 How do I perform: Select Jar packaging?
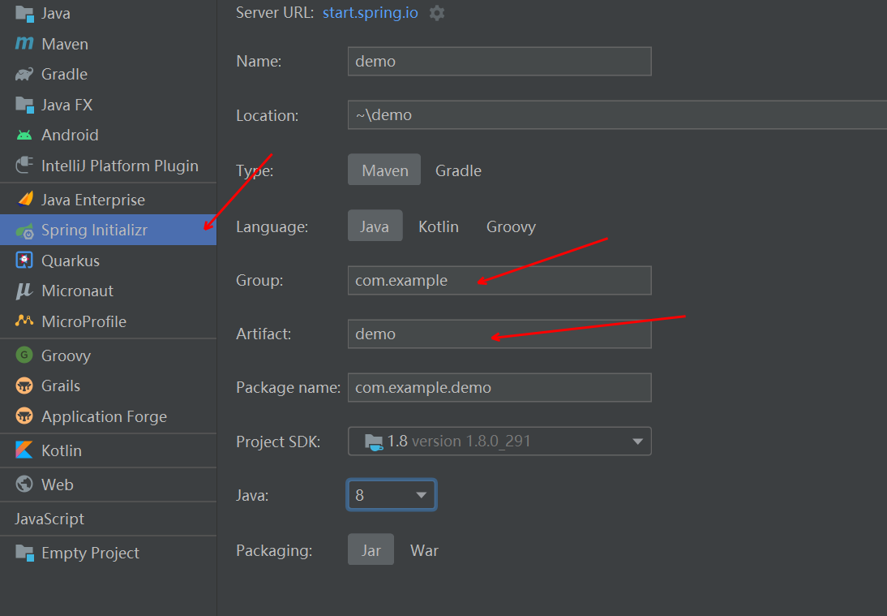(x=371, y=549)
